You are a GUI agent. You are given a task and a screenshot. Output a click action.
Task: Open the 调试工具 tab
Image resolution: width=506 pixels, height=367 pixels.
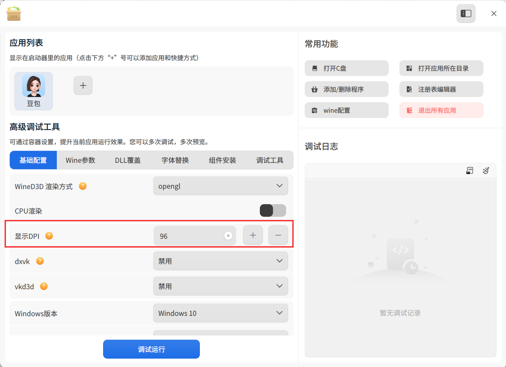[x=270, y=160]
